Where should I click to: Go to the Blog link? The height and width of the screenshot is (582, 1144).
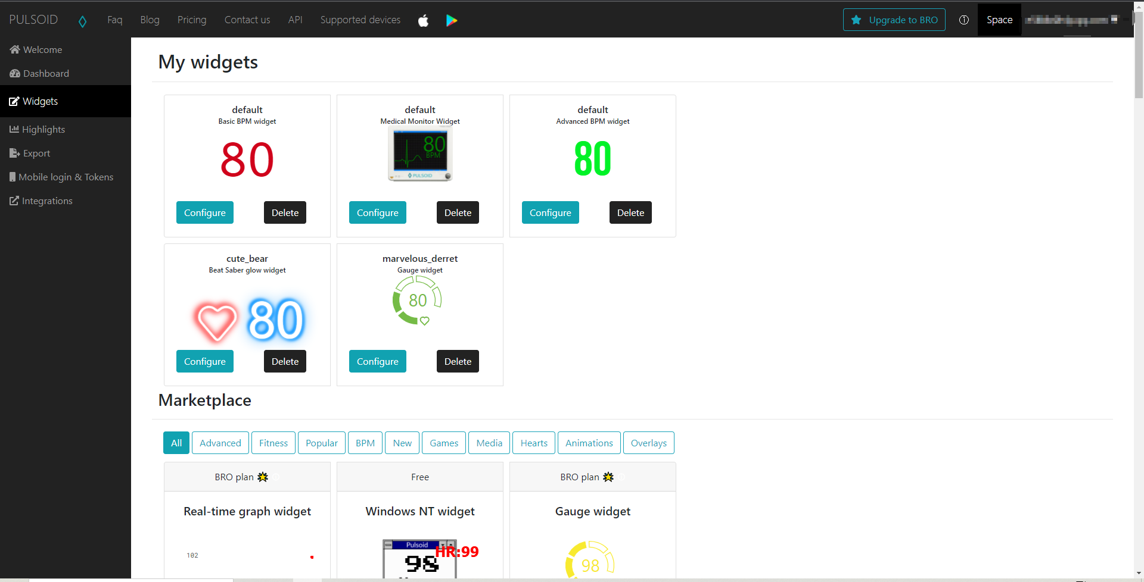pyautogui.click(x=150, y=20)
